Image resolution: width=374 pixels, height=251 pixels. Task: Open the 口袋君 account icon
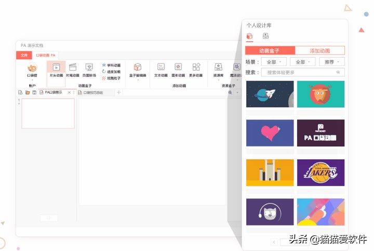pyautogui.click(x=32, y=70)
